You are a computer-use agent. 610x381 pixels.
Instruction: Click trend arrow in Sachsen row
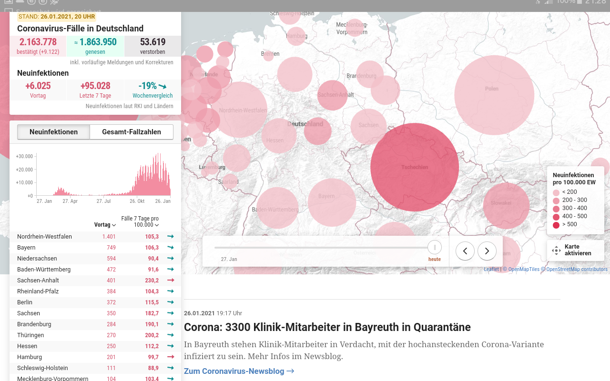(x=171, y=313)
